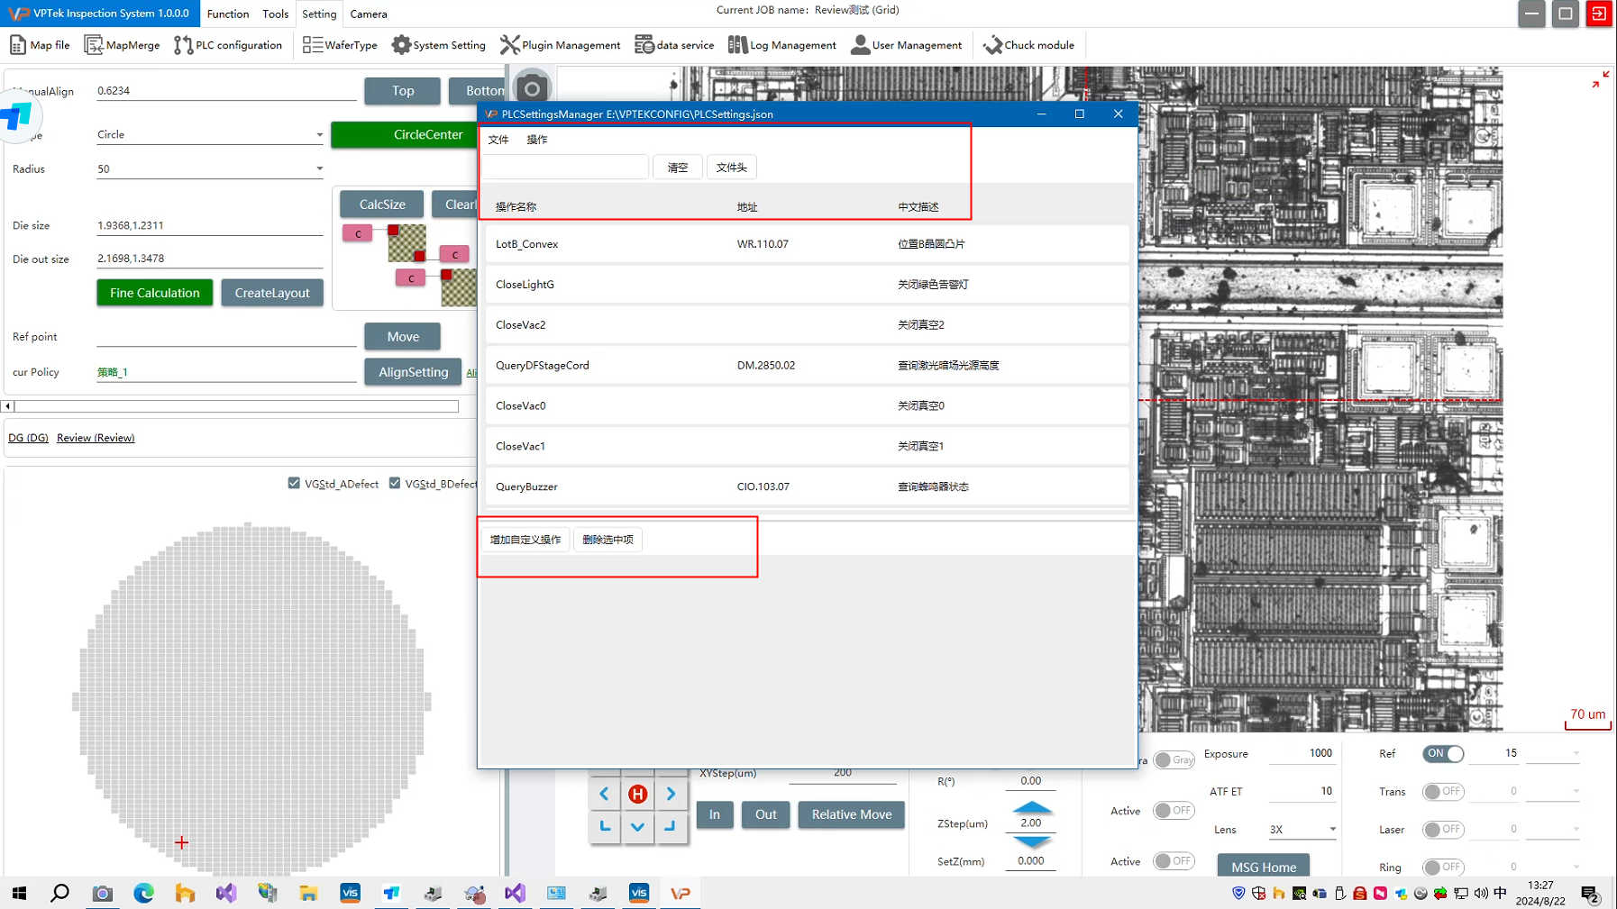Expand Circle shape dropdown
Image resolution: width=1617 pixels, height=909 pixels.
pyautogui.click(x=319, y=135)
